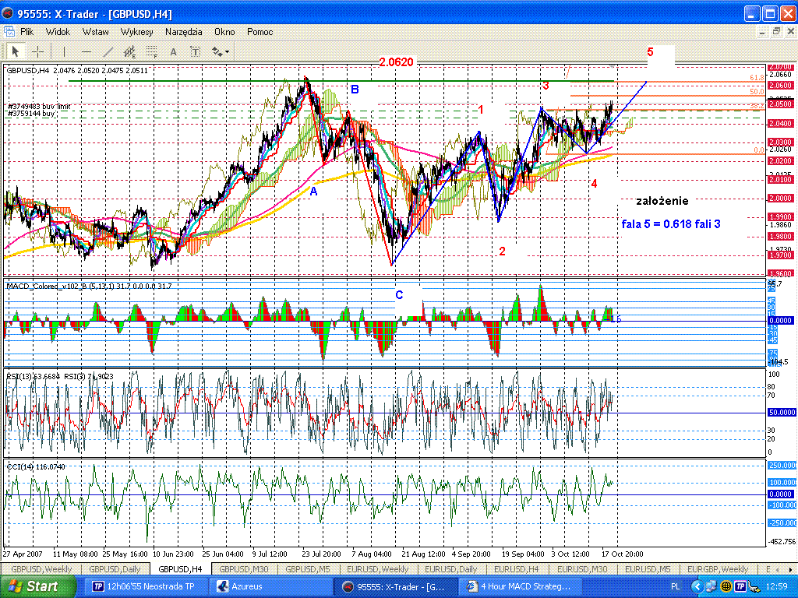Close the inner chart window
Screen dimensions: 798x598
790,31
